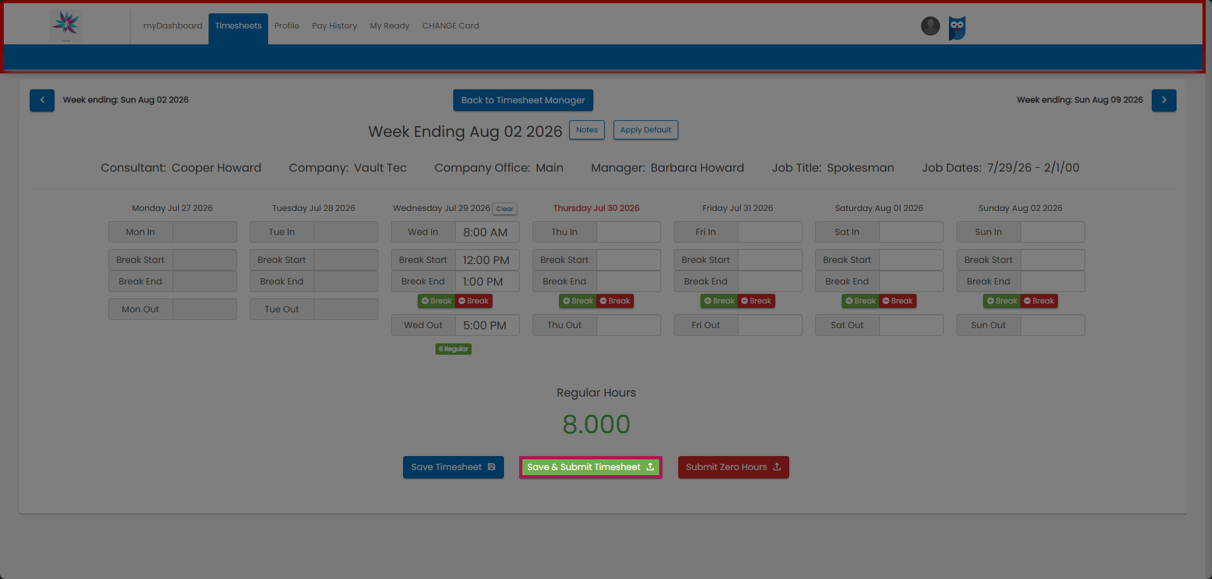
Task: Open Pay History tab
Action: (335, 26)
